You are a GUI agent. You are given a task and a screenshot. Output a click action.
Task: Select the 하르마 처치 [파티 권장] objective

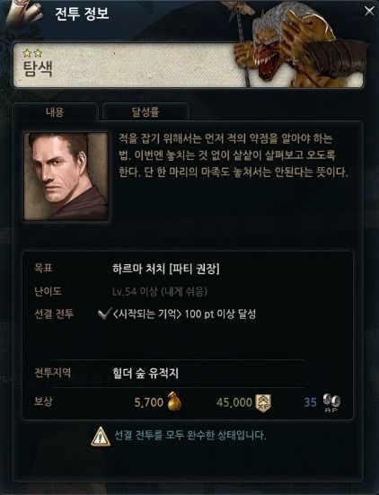pyautogui.click(x=166, y=269)
